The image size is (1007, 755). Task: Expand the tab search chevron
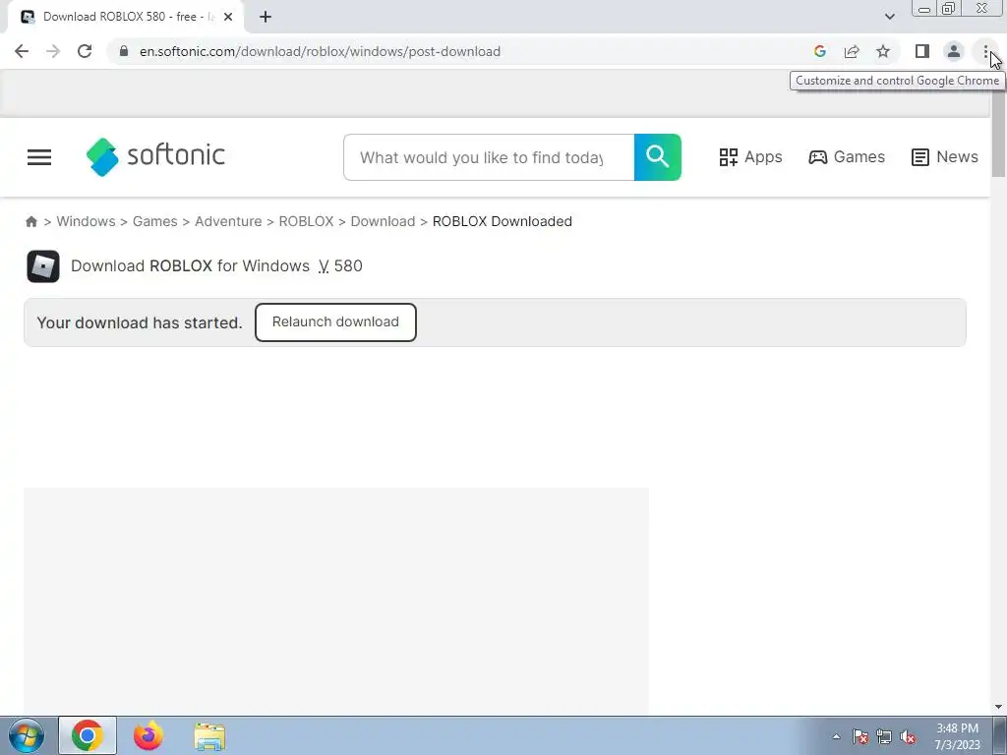point(889,17)
